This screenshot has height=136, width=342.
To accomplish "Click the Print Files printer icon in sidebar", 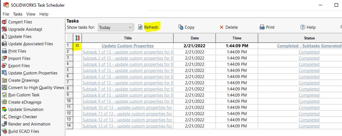I will [x=4, y=51].
